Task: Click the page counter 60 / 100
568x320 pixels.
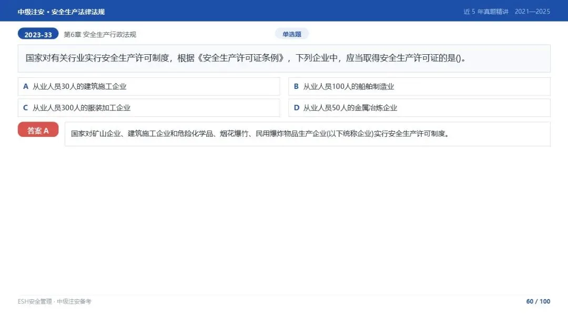Action: [538, 302]
